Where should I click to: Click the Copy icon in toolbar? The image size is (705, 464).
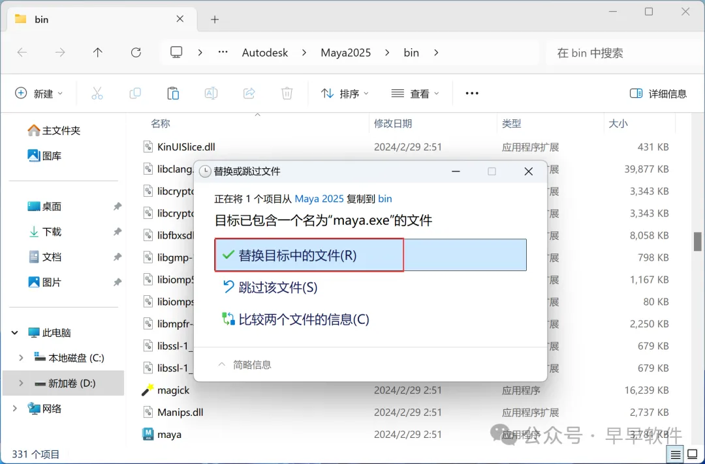(x=135, y=93)
